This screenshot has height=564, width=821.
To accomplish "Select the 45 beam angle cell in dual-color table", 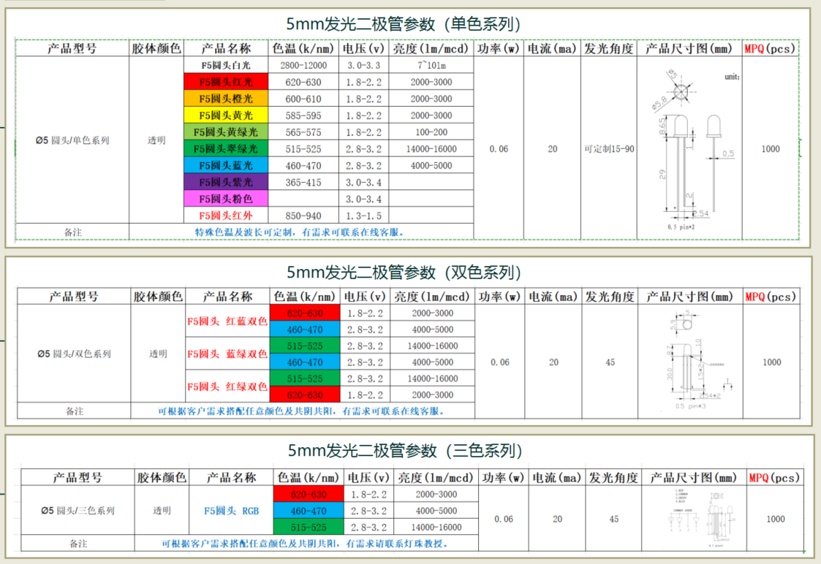I will click(610, 362).
